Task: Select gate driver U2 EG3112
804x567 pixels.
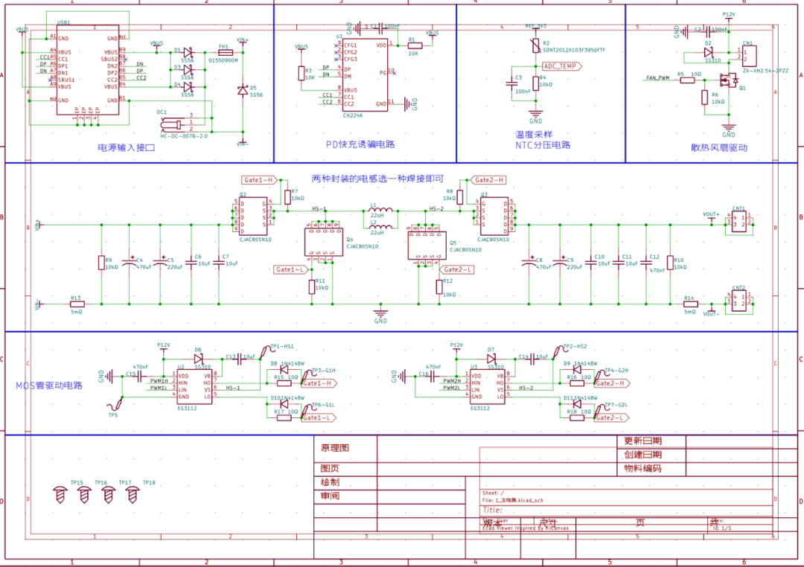Action: point(194,386)
